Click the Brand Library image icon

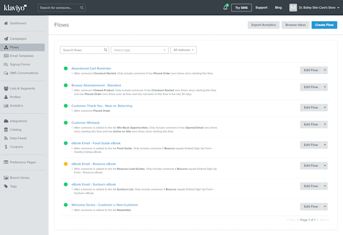[x=6, y=178]
